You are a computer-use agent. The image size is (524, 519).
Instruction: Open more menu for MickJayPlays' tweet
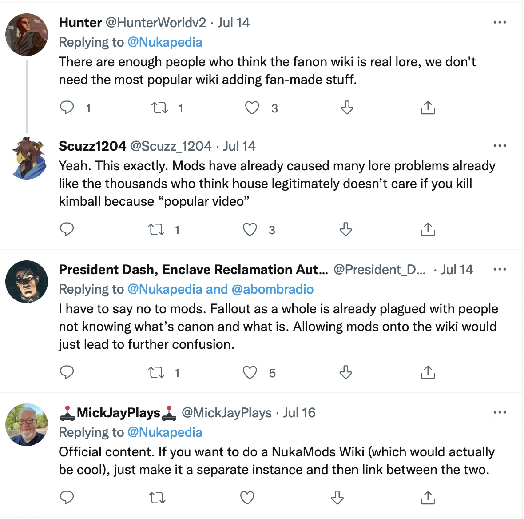point(500,413)
